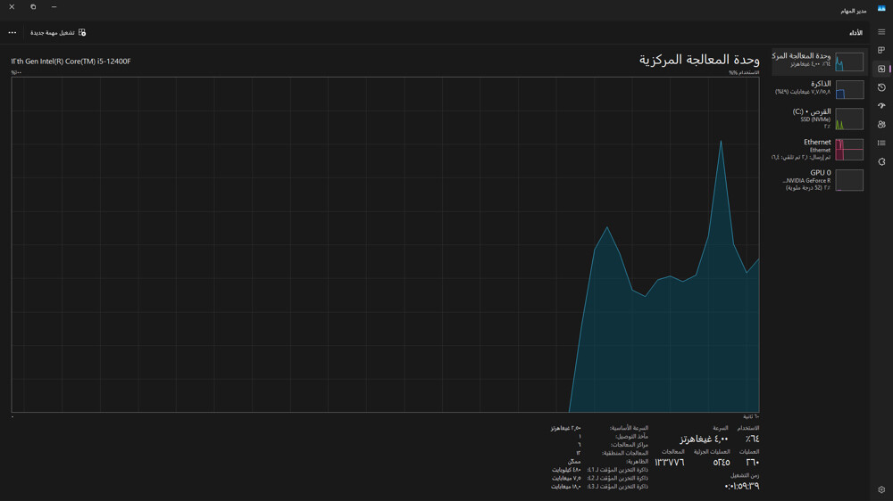The height and width of the screenshot is (501, 893).
Task: Select the 'وحدة المعالجة المركزية' CPU resource entry
Action: point(819,62)
